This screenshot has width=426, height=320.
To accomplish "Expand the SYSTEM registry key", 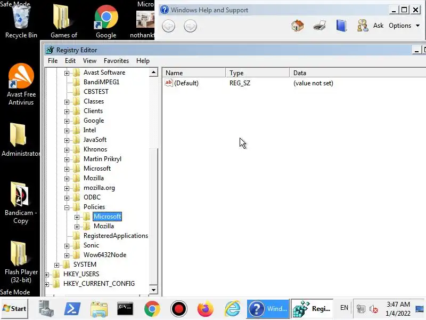I will tap(56, 265).
